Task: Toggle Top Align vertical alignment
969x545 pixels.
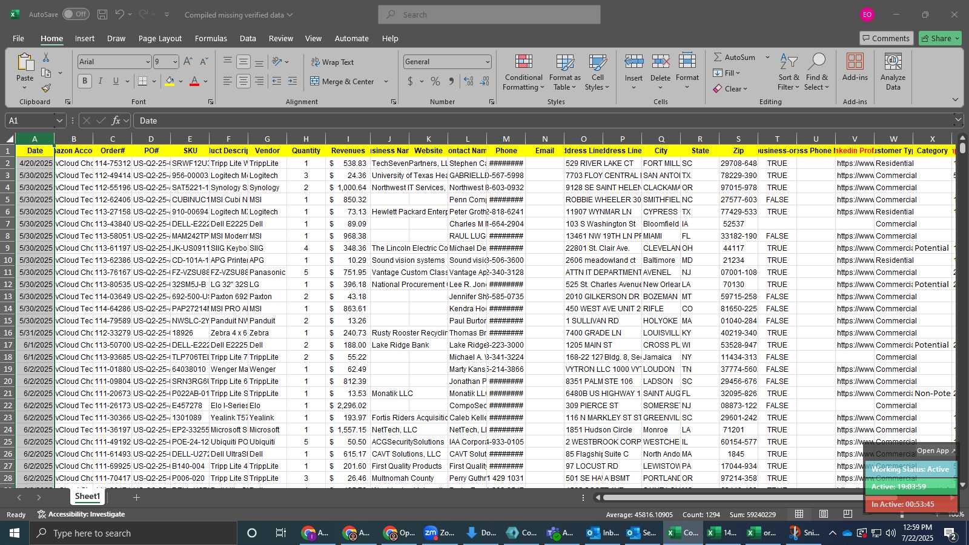Action: [x=227, y=62]
